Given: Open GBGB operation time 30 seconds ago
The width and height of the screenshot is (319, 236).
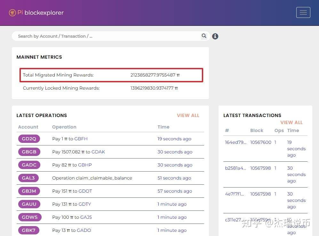Looking at the screenshot, I should [x=175, y=152].
